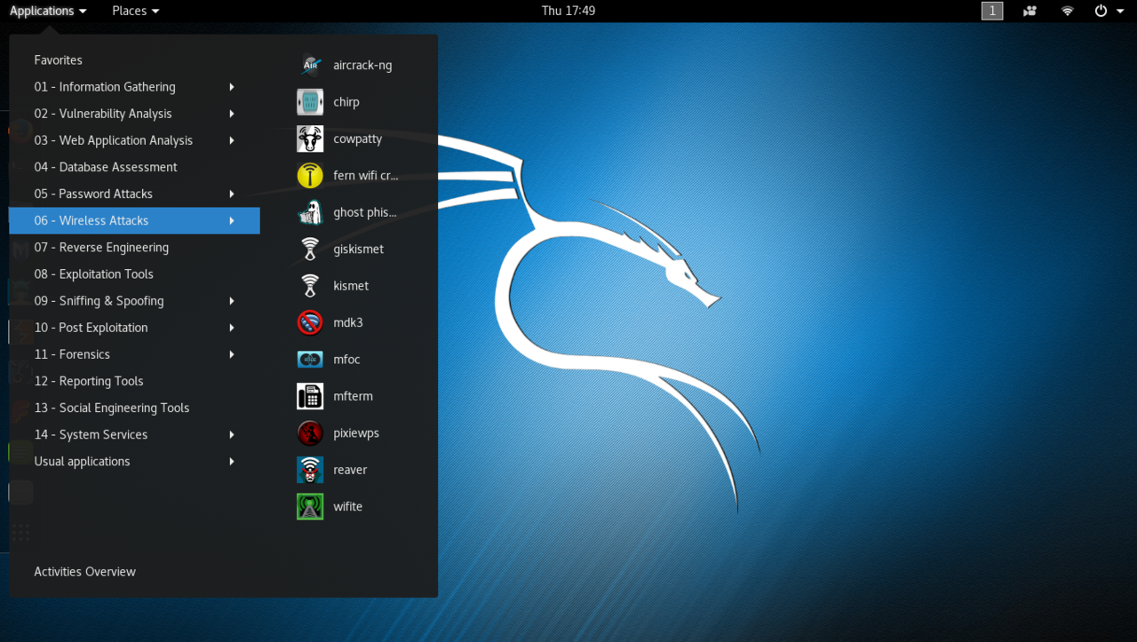Launch aircrack-ng via its icon
Screen dimensions: 1137x642
click(310, 65)
